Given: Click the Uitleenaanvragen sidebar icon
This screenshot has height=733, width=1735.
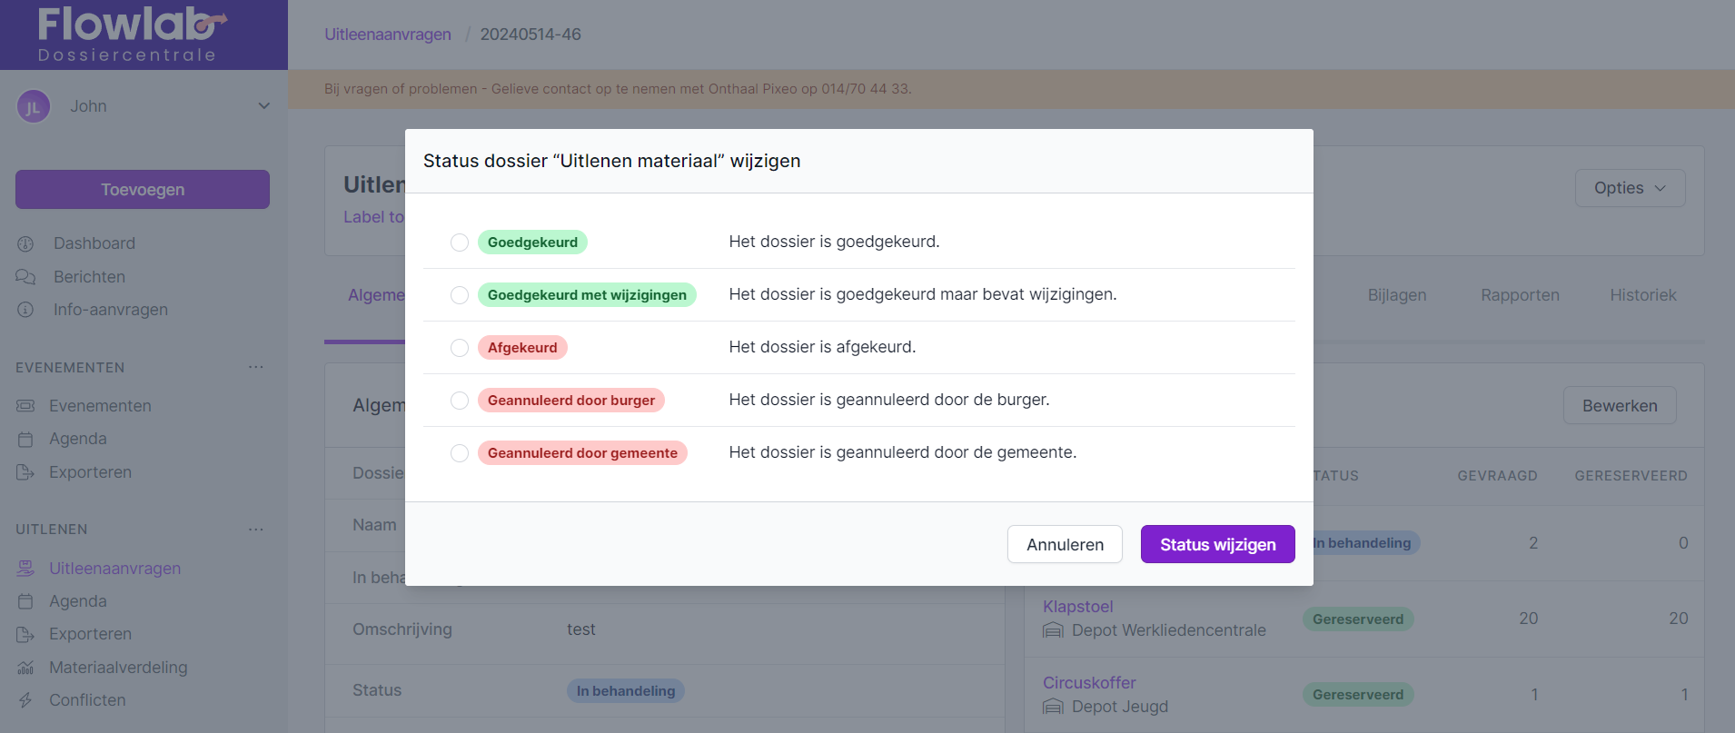Looking at the screenshot, I should tap(25, 569).
